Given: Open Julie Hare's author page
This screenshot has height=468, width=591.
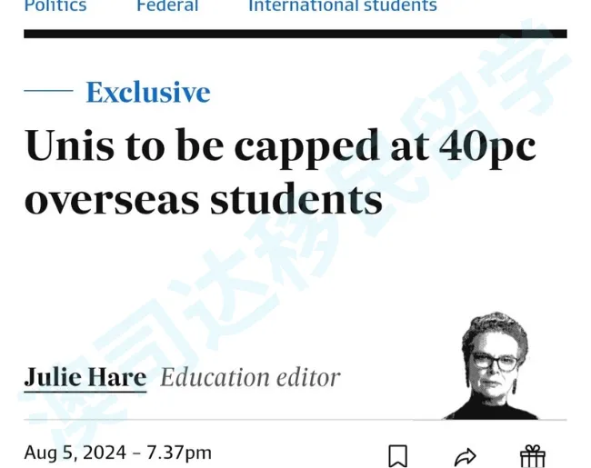Looking at the screenshot, I should pyautogui.click(x=85, y=377).
